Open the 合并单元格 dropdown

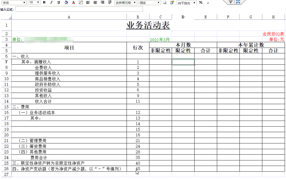click(x=126, y=2)
